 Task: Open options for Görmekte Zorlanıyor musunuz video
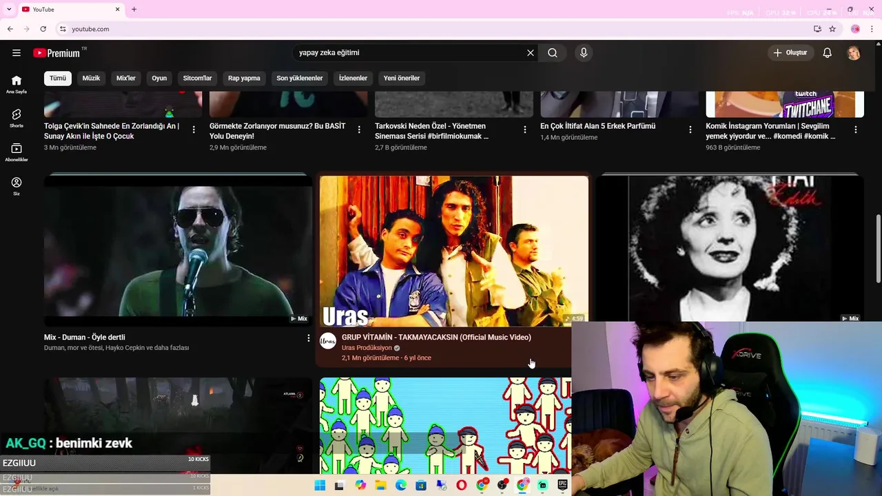tap(359, 130)
